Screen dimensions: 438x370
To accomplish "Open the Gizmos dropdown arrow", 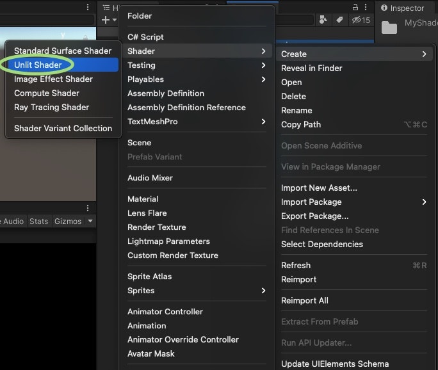I will [90, 221].
